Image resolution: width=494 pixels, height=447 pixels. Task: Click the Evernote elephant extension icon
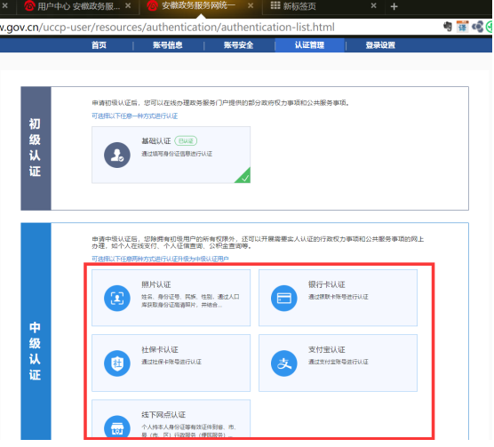pos(448,27)
